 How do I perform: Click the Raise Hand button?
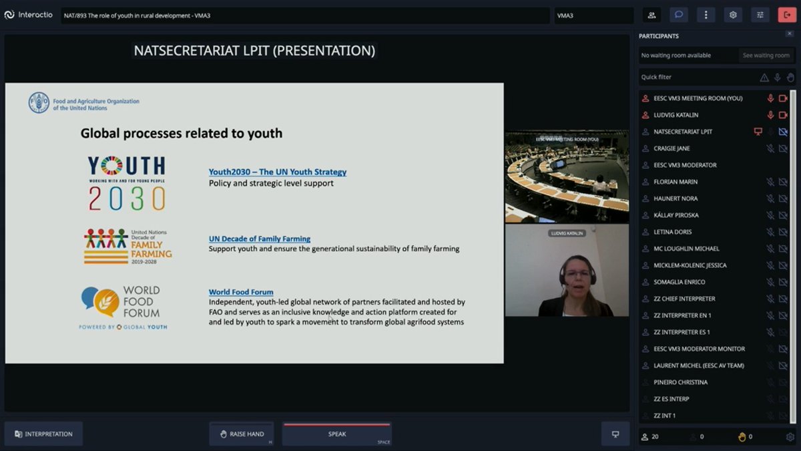[242, 434]
